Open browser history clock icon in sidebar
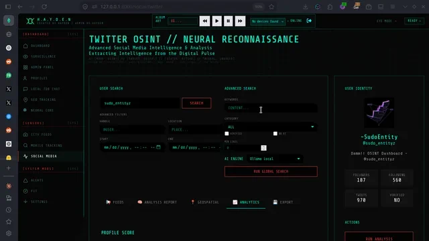 [x=9, y=210]
